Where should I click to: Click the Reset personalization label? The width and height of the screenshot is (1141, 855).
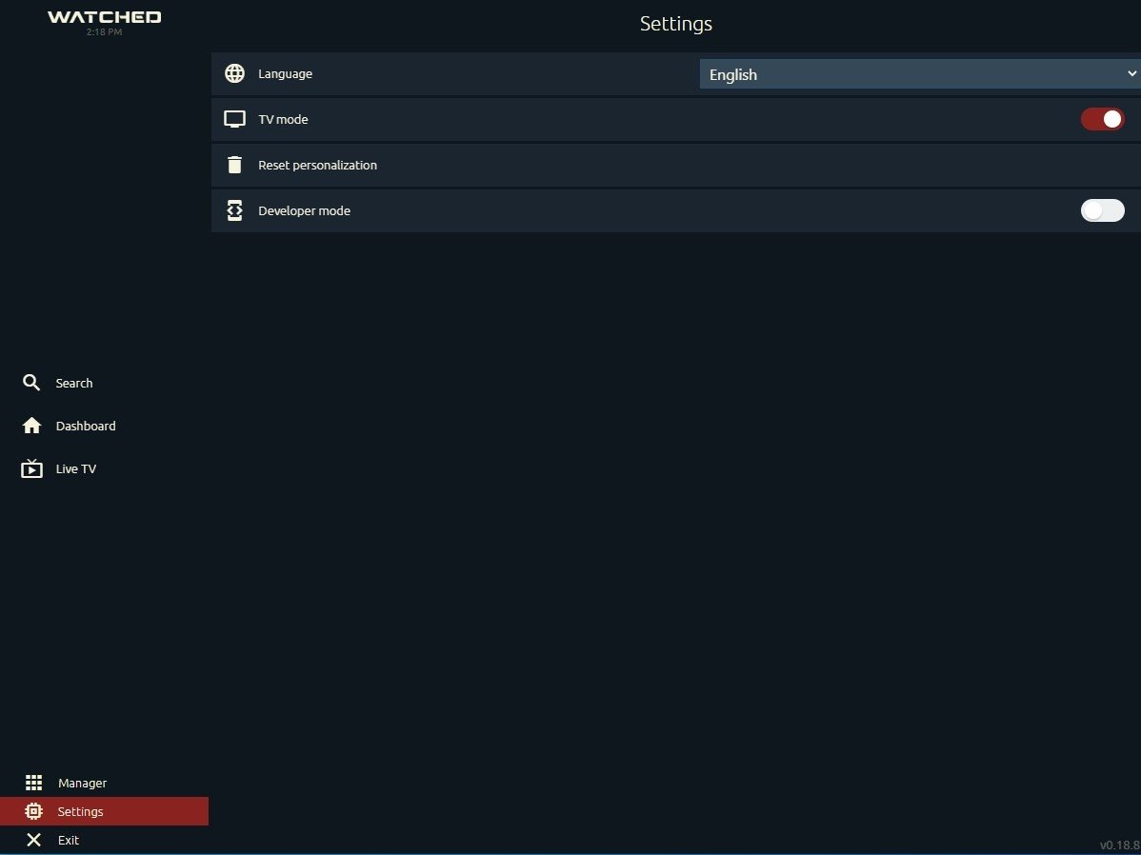317,165
